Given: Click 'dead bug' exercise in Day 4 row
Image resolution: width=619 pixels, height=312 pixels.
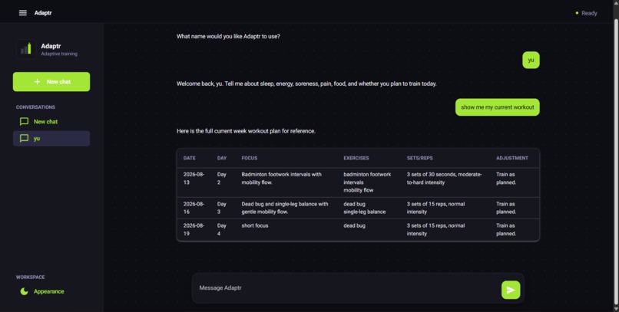Looking at the screenshot, I should (x=354, y=225).
